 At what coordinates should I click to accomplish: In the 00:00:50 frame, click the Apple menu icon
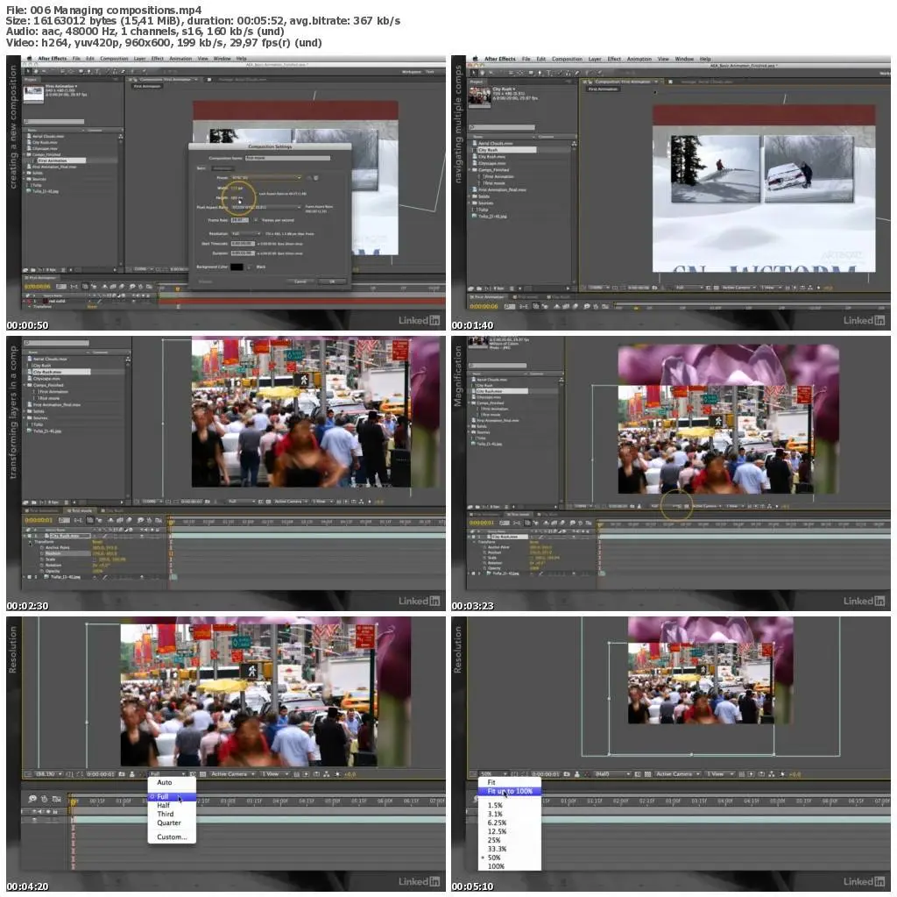(x=29, y=59)
